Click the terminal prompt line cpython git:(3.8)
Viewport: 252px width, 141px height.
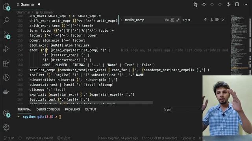point(39,117)
